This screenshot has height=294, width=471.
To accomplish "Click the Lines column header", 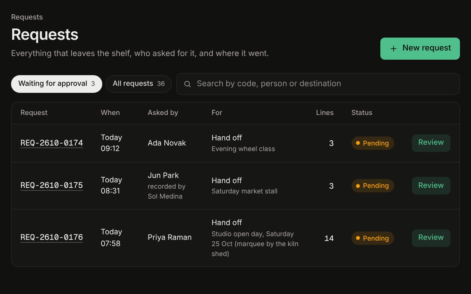I will (325, 113).
